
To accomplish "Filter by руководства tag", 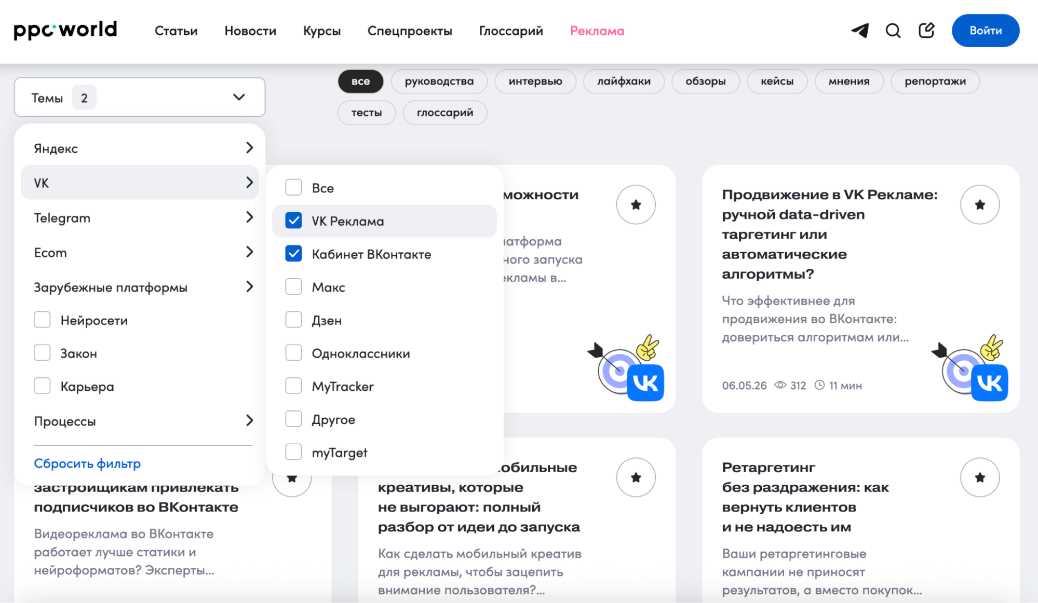I will 439,81.
